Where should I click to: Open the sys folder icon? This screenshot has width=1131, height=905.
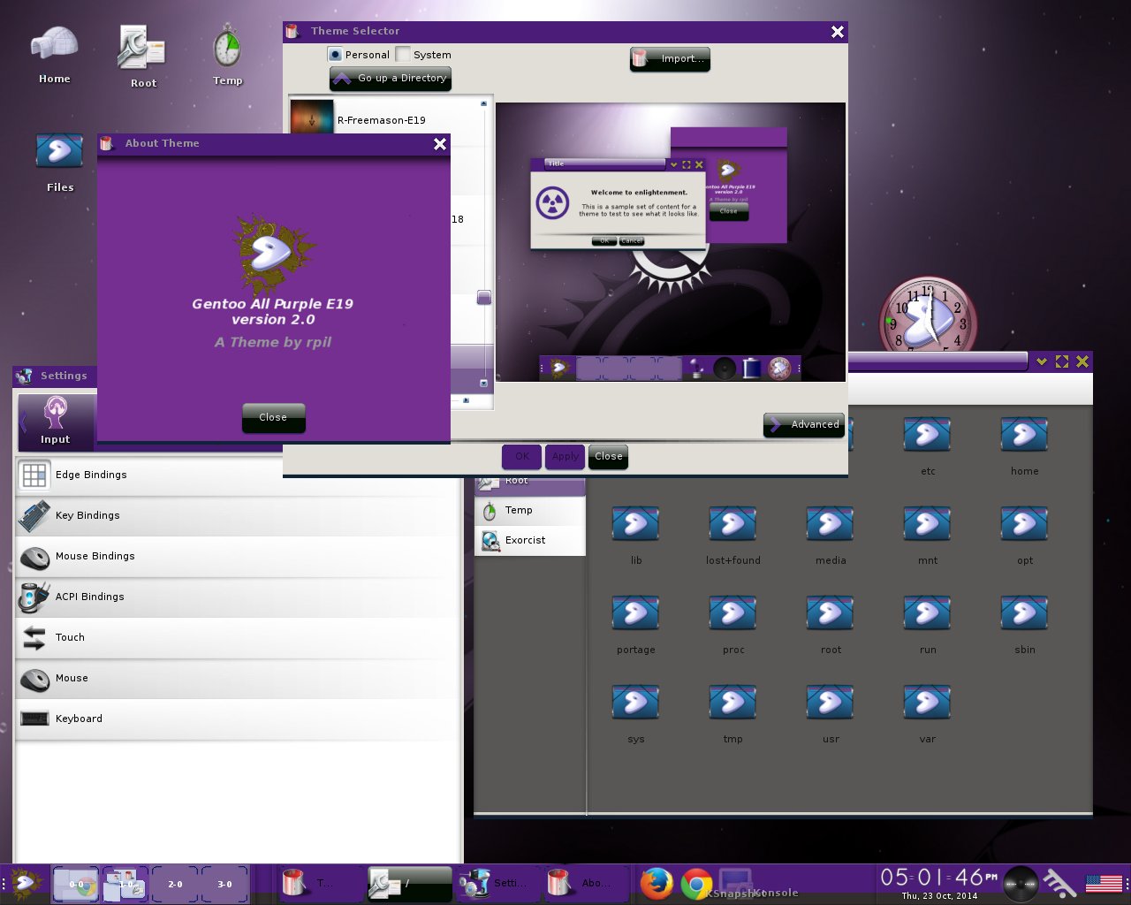(635, 702)
